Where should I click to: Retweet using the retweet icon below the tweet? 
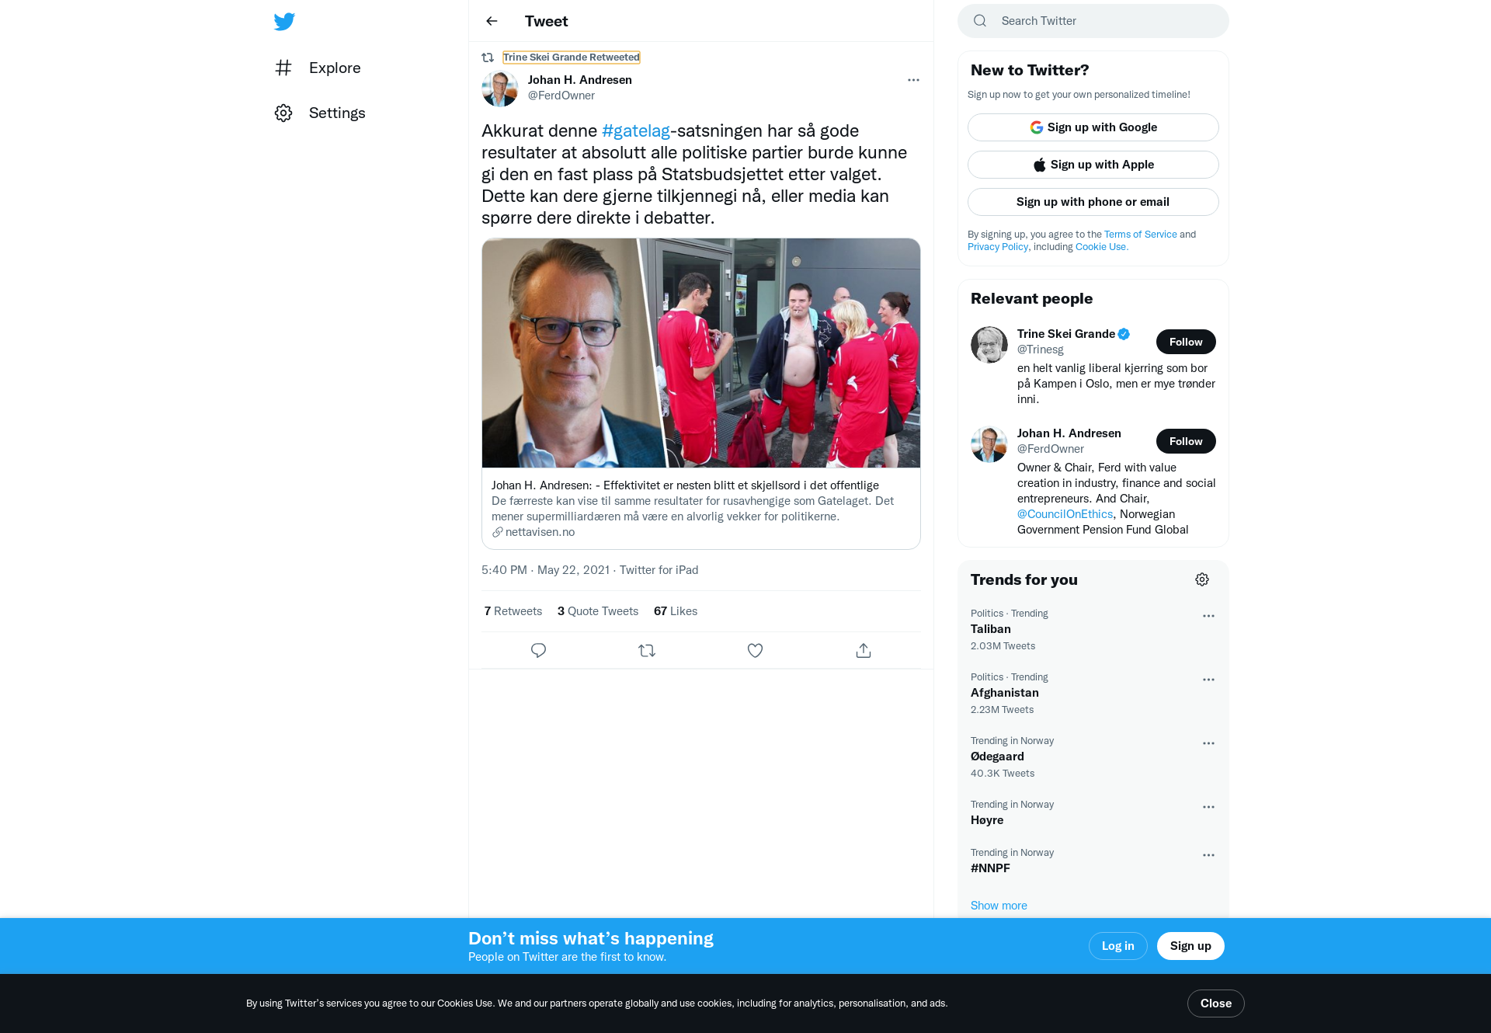pyautogui.click(x=647, y=650)
